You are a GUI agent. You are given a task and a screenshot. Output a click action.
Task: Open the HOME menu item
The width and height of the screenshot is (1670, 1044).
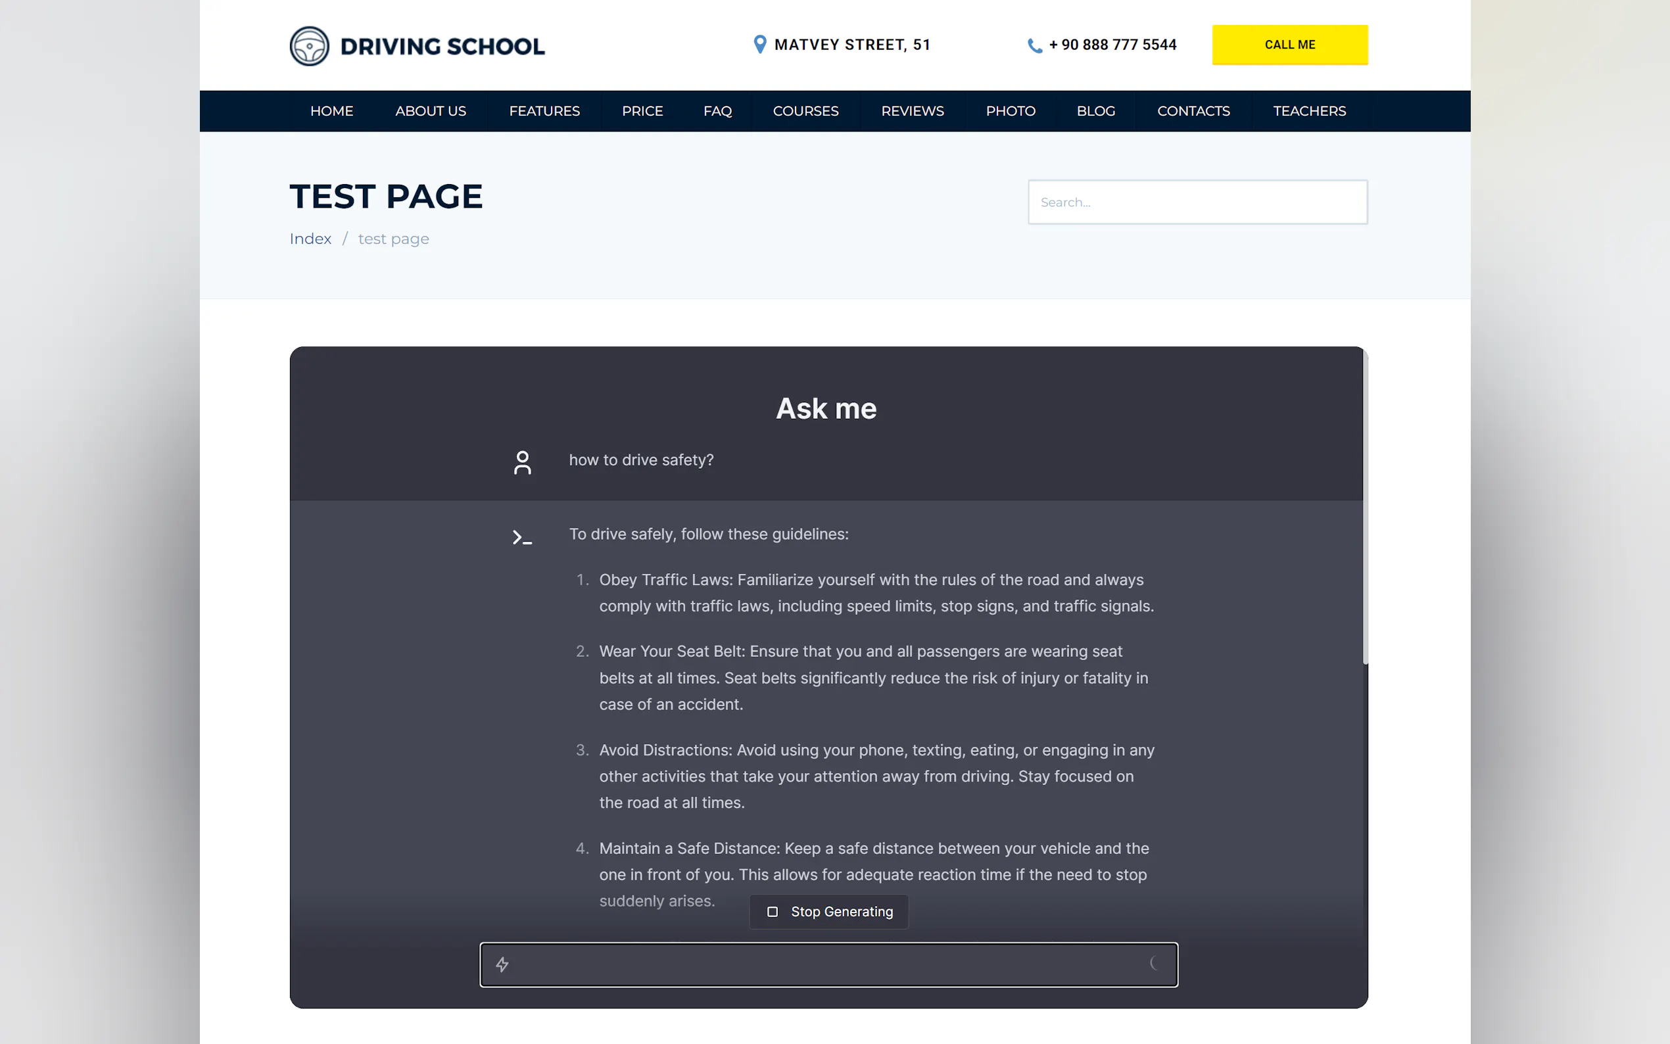[331, 111]
